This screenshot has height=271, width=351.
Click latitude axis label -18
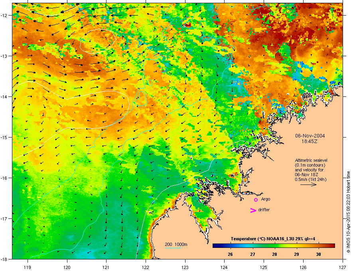pos(4,259)
